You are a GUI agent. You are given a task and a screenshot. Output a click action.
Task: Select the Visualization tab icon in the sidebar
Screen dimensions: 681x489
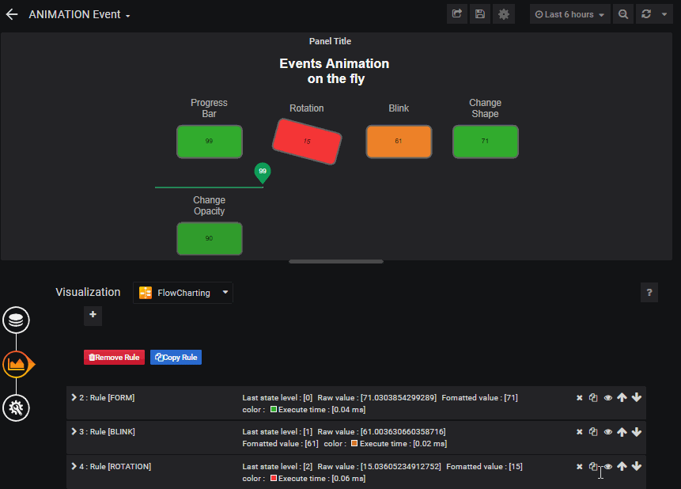click(16, 365)
